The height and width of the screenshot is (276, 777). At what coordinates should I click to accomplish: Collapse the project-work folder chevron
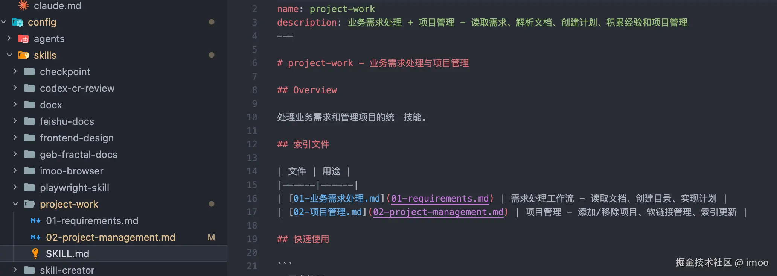15,204
